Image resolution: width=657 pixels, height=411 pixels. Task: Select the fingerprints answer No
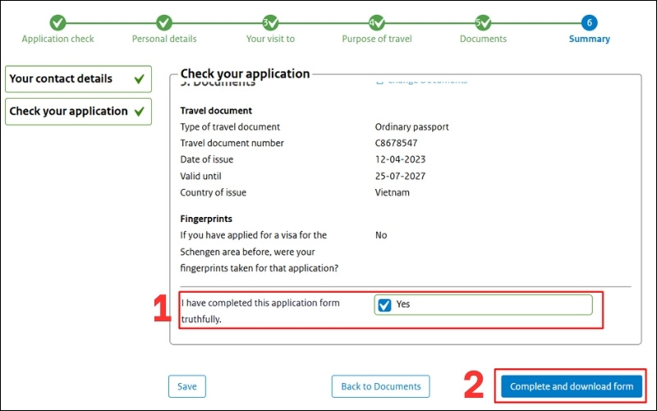pos(381,235)
